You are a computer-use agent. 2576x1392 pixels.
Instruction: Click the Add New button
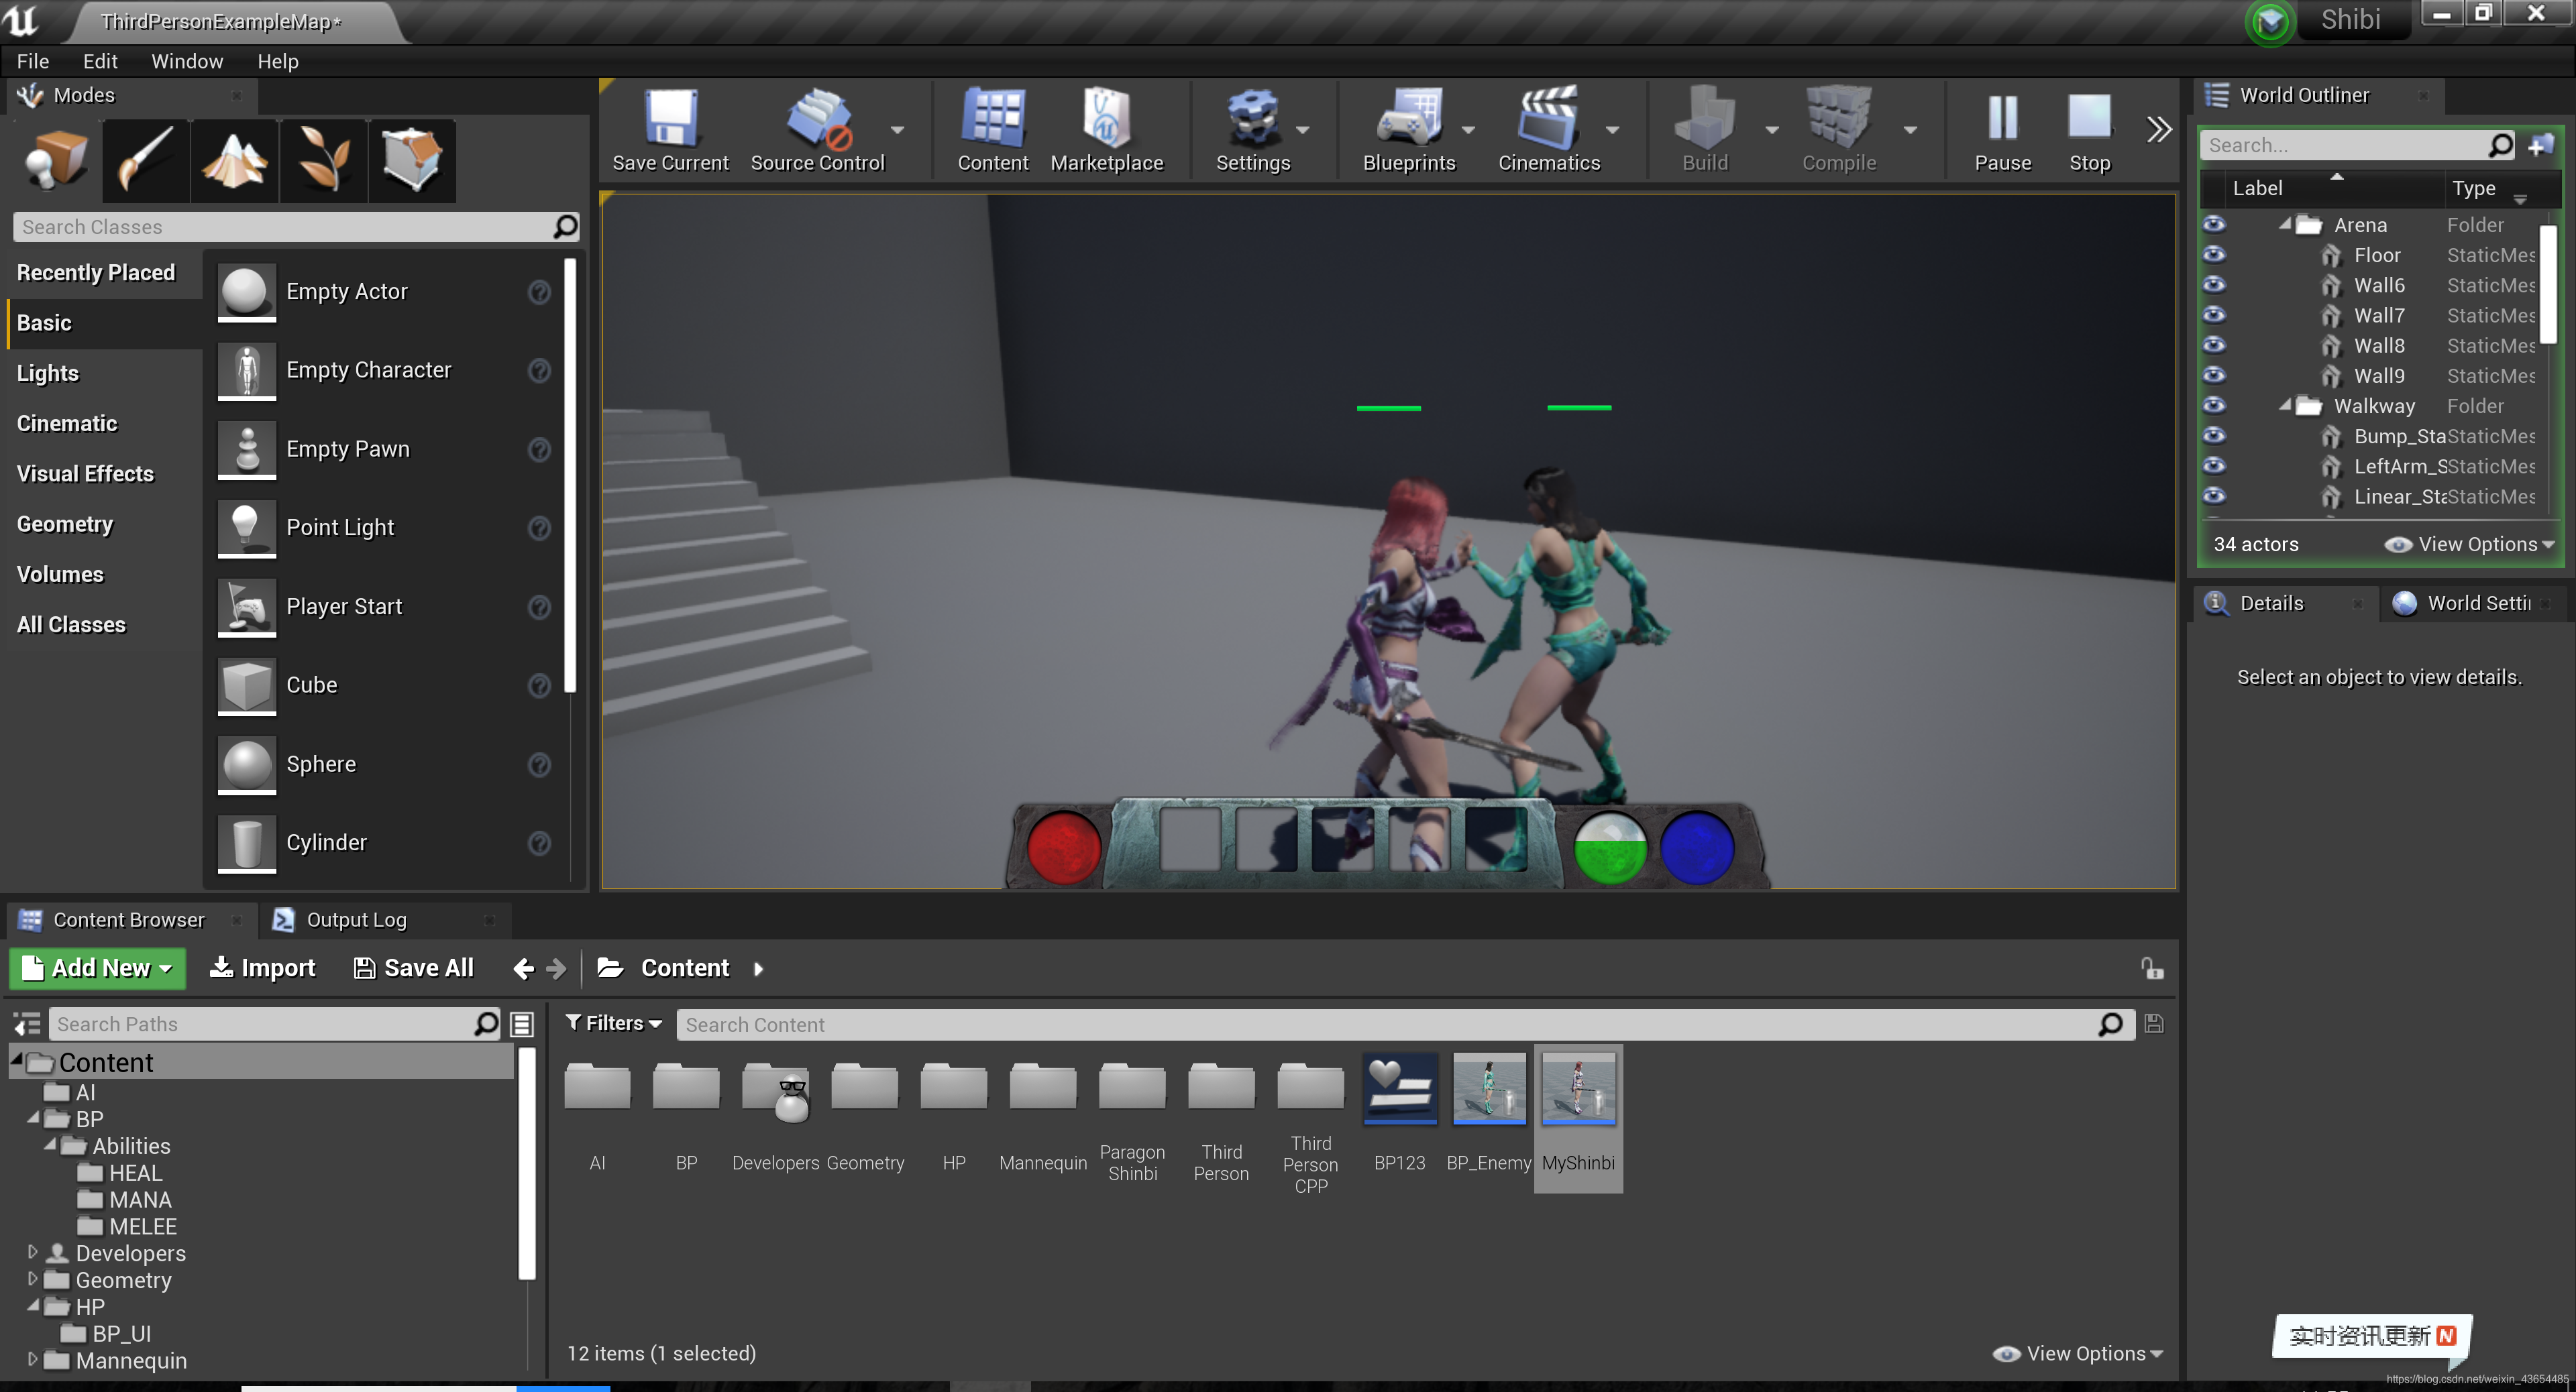97,968
